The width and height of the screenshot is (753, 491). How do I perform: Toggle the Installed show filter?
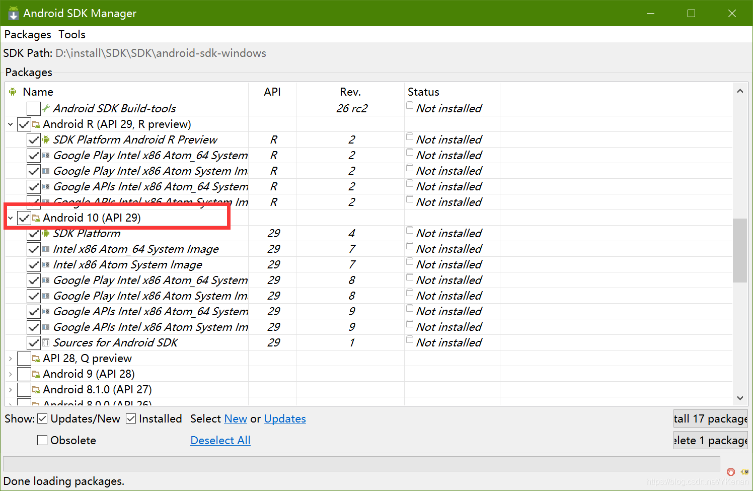pyautogui.click(x=131, y=418)
